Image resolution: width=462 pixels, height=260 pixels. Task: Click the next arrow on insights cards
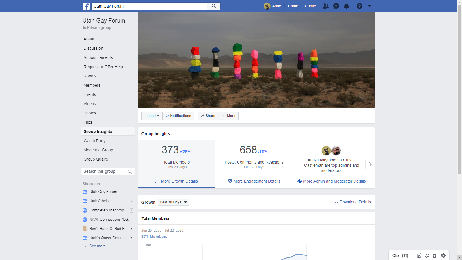tap(370, 164)
